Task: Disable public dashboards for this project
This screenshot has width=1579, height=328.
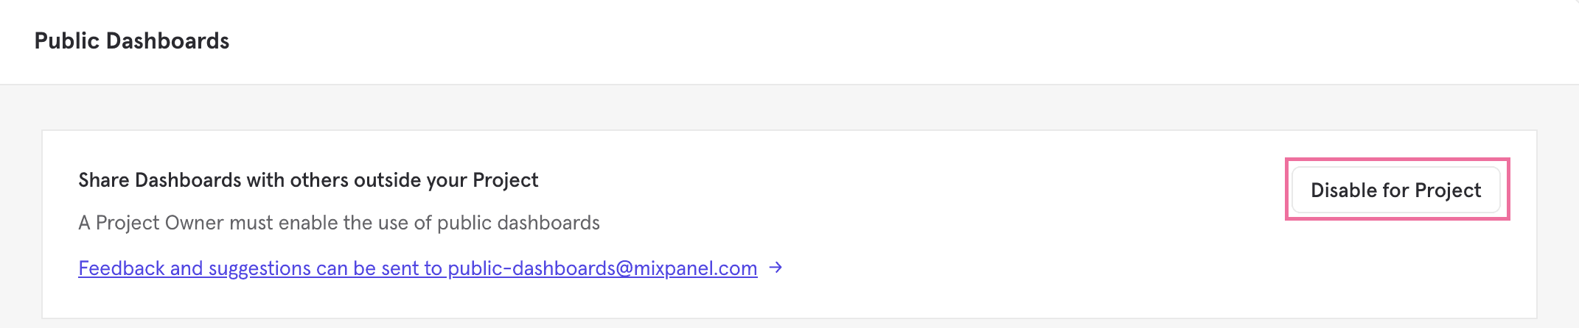Action: pos(1395,190)
